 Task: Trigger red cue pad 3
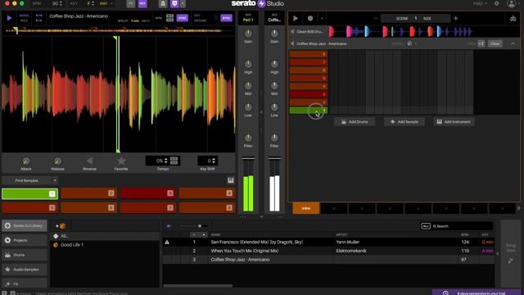148,193
